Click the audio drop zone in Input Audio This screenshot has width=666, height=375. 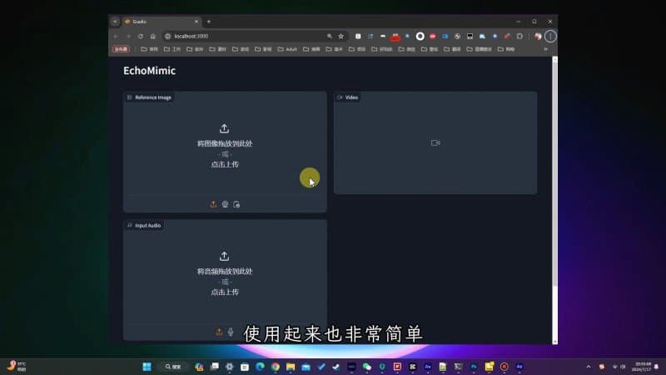[225, 274]
